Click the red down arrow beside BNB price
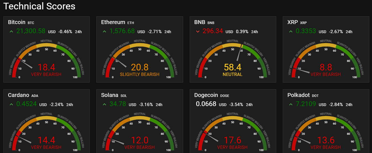The width and height of the screenshot is (372, 153). [x=197, y=31]
